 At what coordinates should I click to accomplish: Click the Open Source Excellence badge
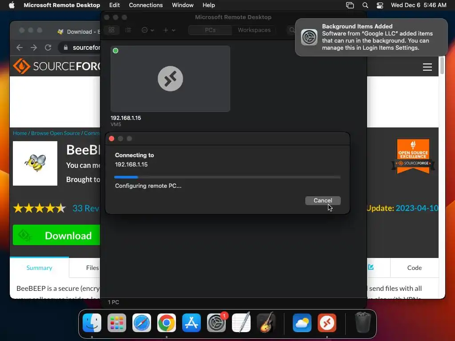click(x=413, y=156)
